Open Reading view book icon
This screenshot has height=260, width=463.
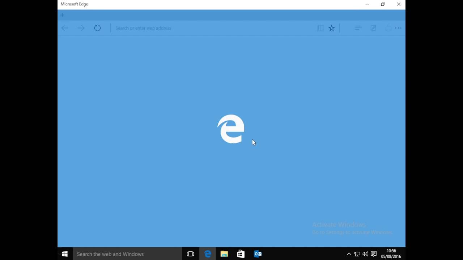[x=320, y=28]
